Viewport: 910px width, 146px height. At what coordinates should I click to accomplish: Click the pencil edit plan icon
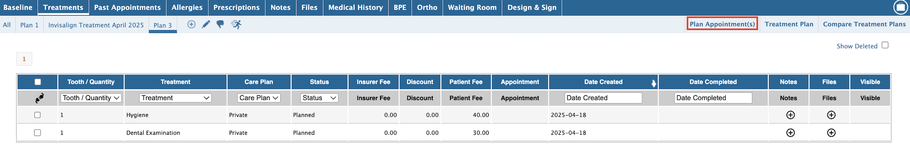click(x=206, y=24)
